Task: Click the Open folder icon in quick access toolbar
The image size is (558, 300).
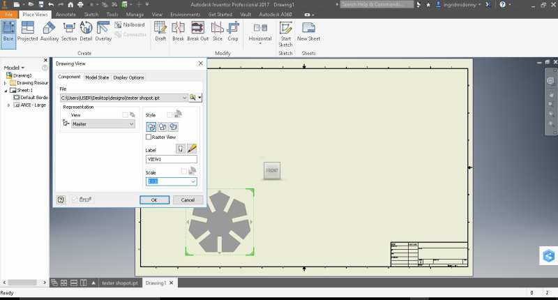Action: tap(31, 5)
